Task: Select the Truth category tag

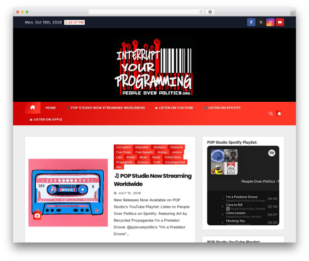Action: pyautogui.click(x=156, y=162)
